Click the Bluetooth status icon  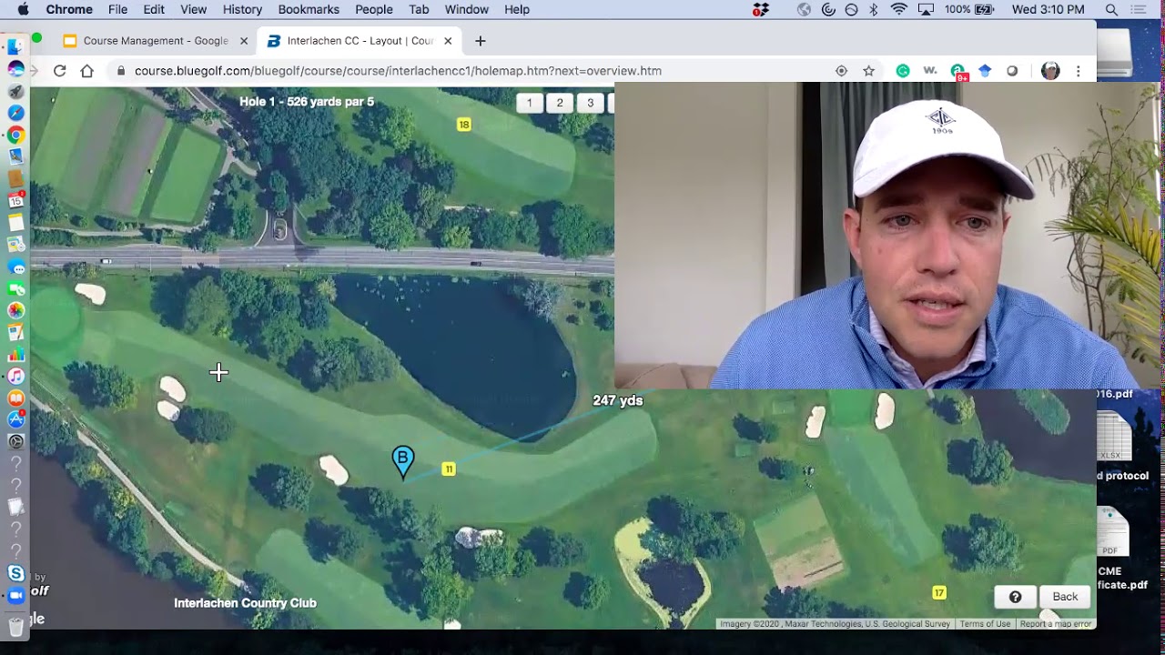874,9
